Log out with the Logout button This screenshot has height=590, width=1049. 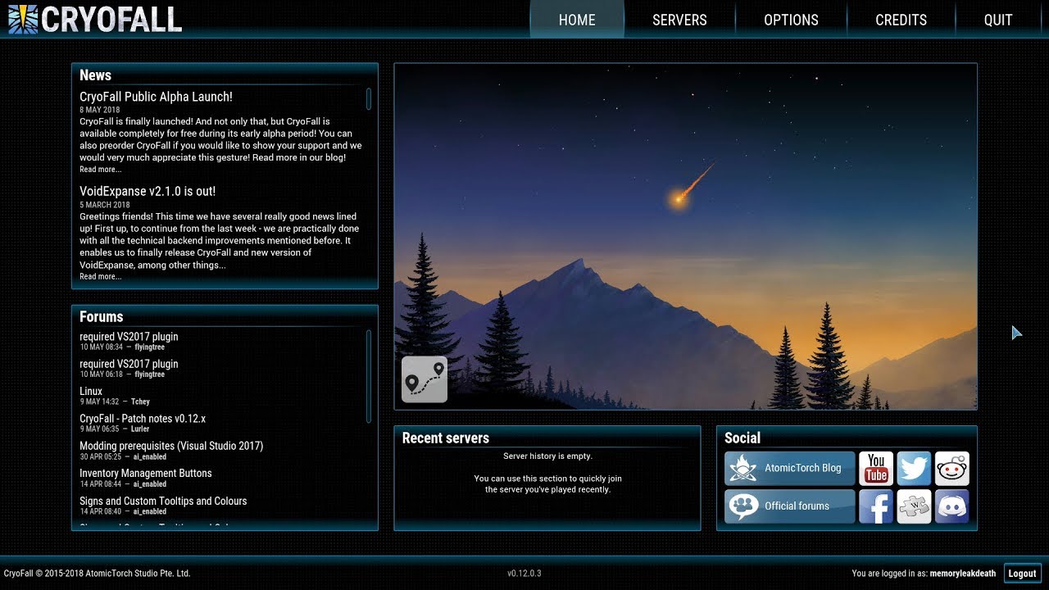pyautogui.click(x=1022, y=574)
